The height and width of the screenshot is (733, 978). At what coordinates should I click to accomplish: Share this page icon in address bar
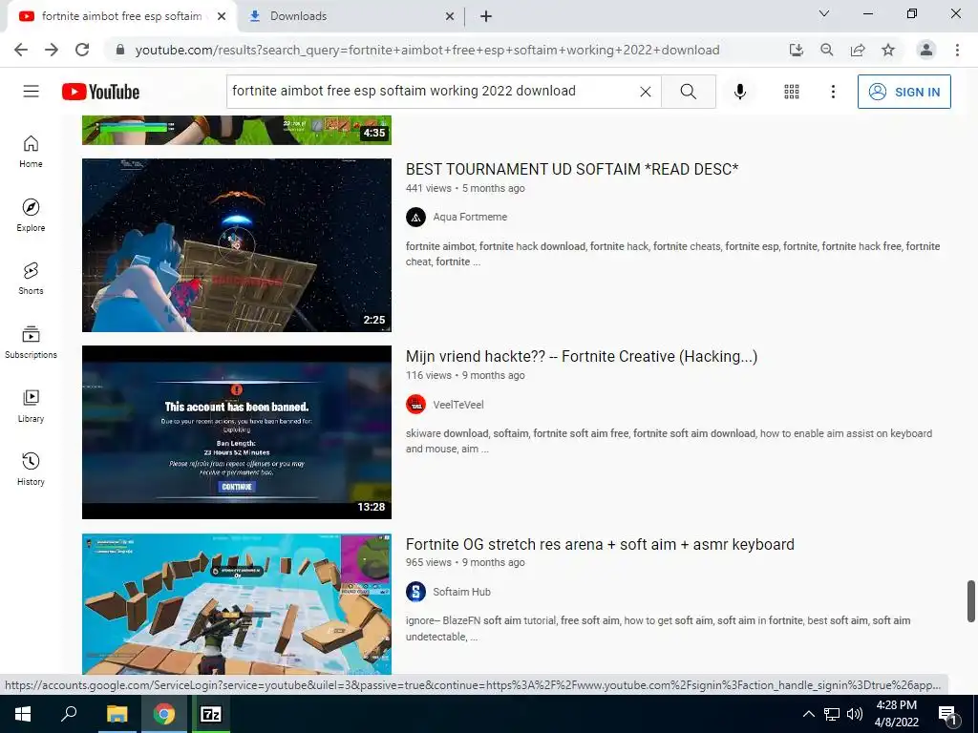(x=858, y=50)
